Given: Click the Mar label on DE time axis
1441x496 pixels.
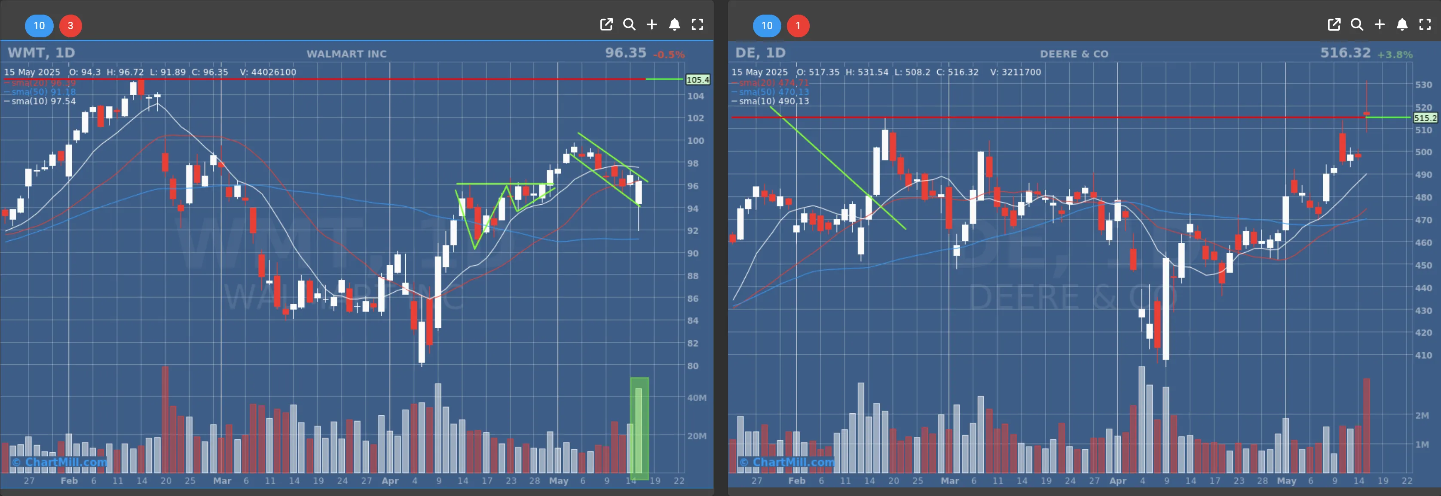Looking at the screenshot, I should (x=950, y=481).
